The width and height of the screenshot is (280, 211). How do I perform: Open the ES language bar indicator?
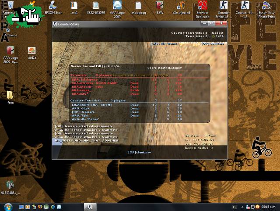234,207
